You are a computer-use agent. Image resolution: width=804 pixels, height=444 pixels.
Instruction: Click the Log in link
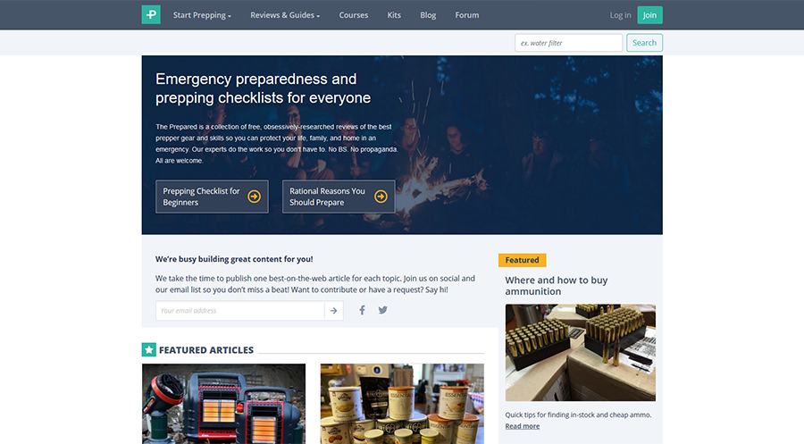point(621,15)
